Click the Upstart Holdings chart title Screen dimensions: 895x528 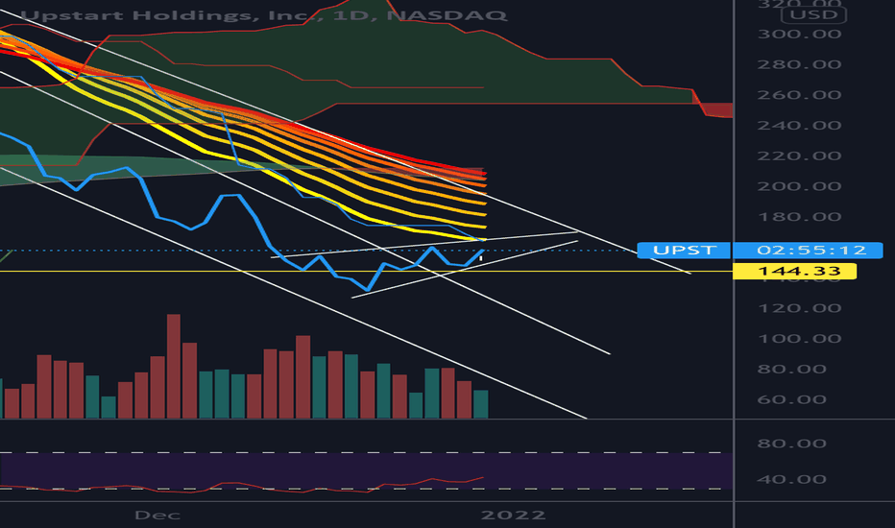(263, 14)
